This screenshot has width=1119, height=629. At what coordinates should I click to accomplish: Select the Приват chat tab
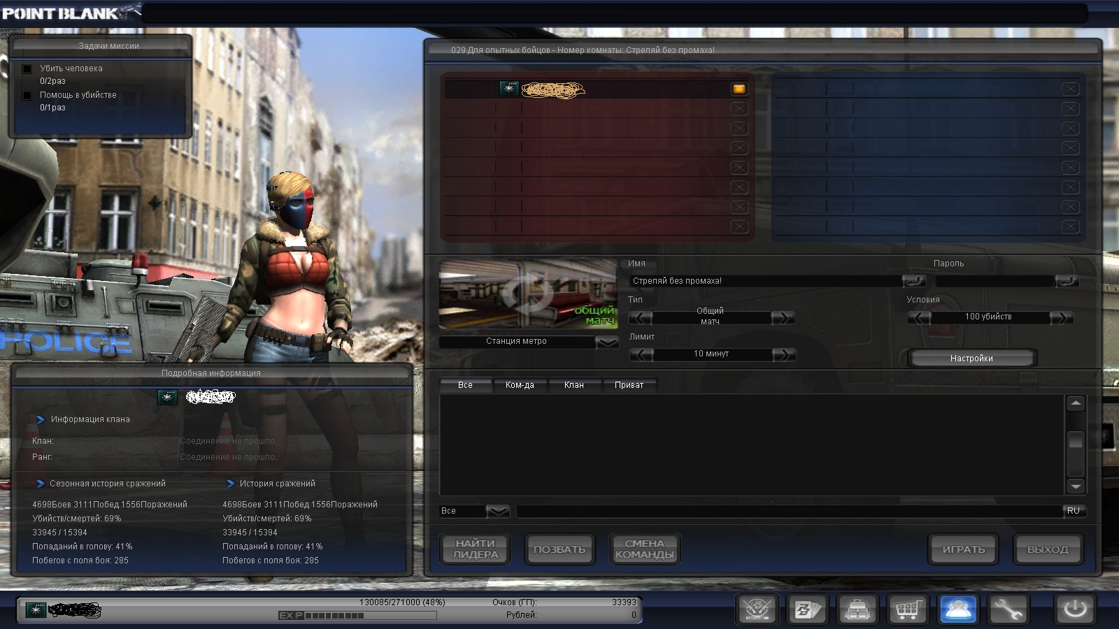629,385
